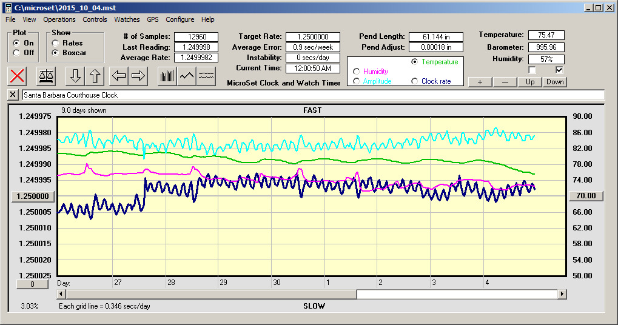Untick the checked box under Humidity value

(x=559, y=70)
